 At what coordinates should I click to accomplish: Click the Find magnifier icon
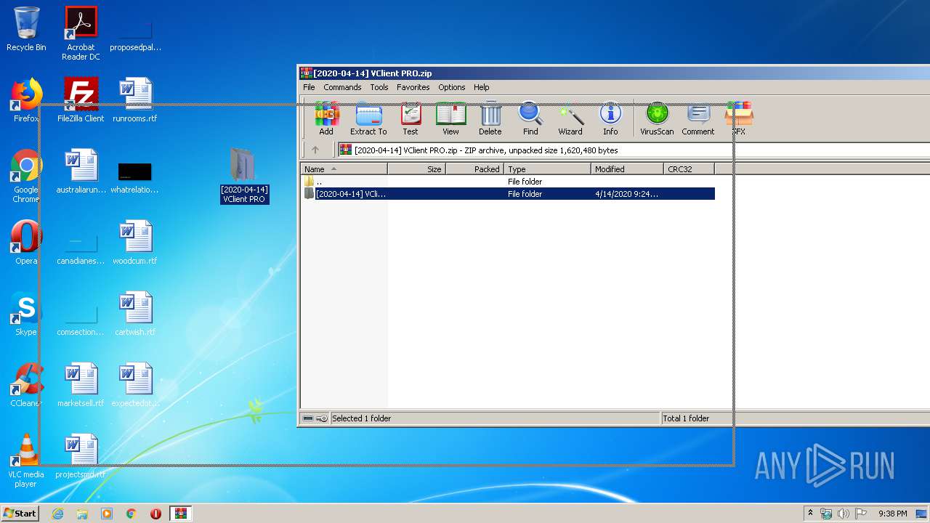(530, 119)
